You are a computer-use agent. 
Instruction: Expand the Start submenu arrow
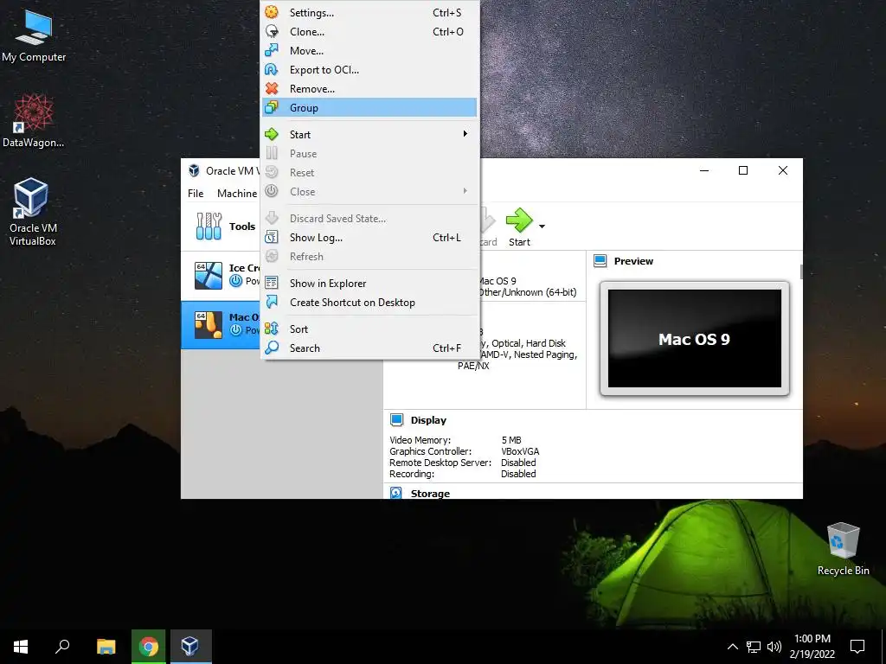click(x=465, y=134)
